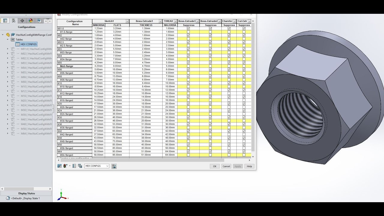Toggle Boss-Extrude3 Suppress for M30
This screenshot has height=216, width=384.
188,117
